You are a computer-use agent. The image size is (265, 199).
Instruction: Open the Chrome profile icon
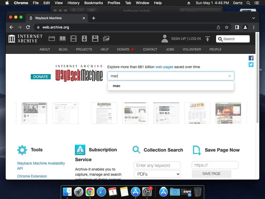click(245, 27)
